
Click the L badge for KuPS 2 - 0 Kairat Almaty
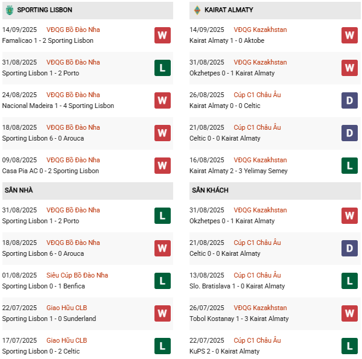click(x=349, y=346)
